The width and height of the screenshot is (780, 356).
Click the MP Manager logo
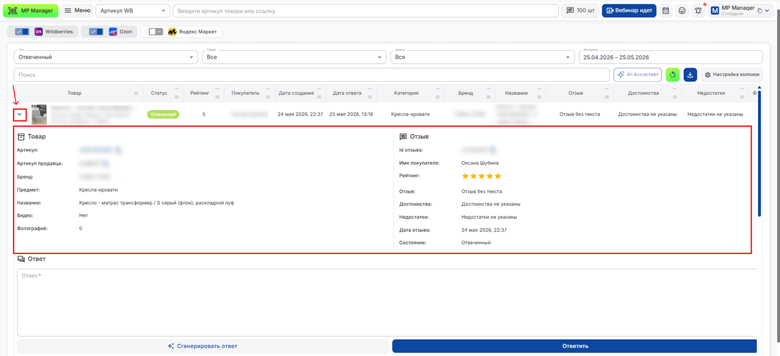coord(30,11)
